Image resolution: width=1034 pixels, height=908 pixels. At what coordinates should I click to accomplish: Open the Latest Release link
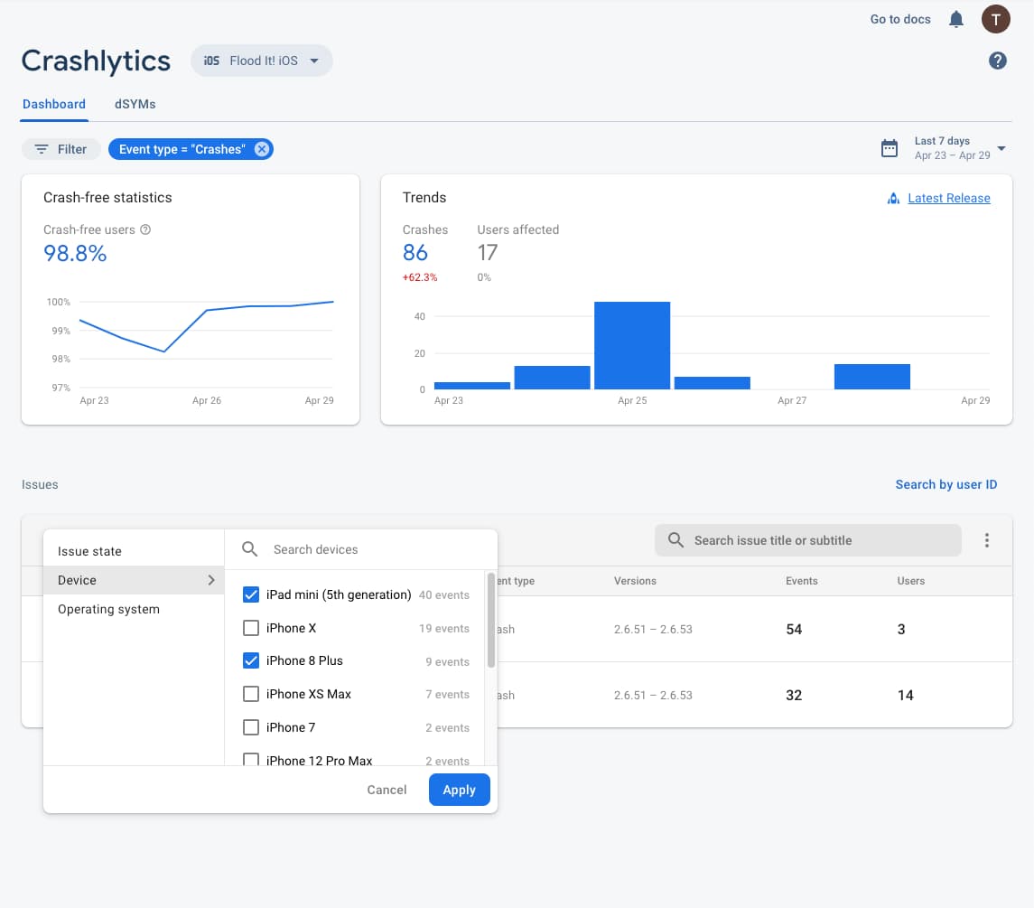948,198
